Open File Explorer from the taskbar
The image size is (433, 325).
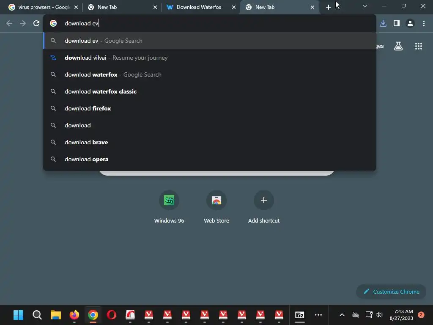point(55,315)
